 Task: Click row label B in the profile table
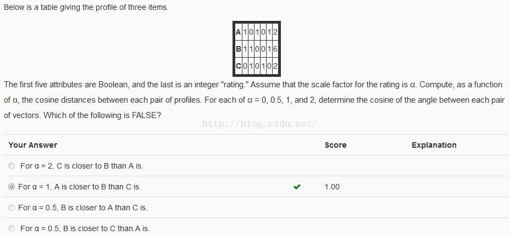point(238,49)
